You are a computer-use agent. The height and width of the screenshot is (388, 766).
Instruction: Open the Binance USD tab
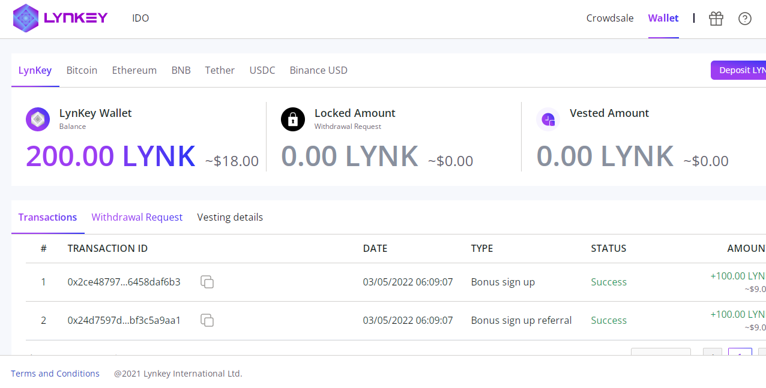pos(318,70)
